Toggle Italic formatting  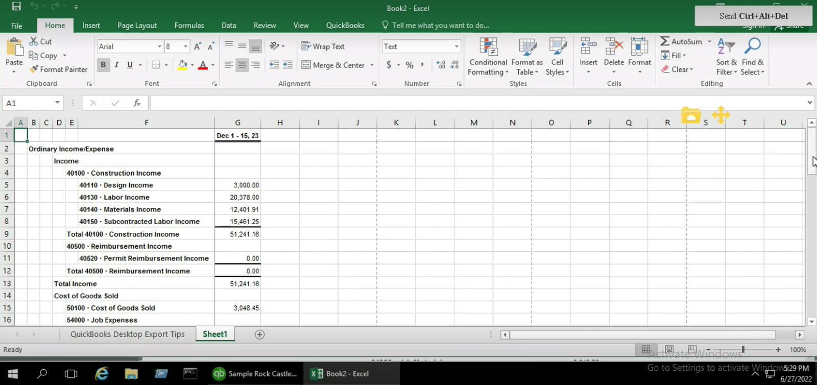point(116,65)
